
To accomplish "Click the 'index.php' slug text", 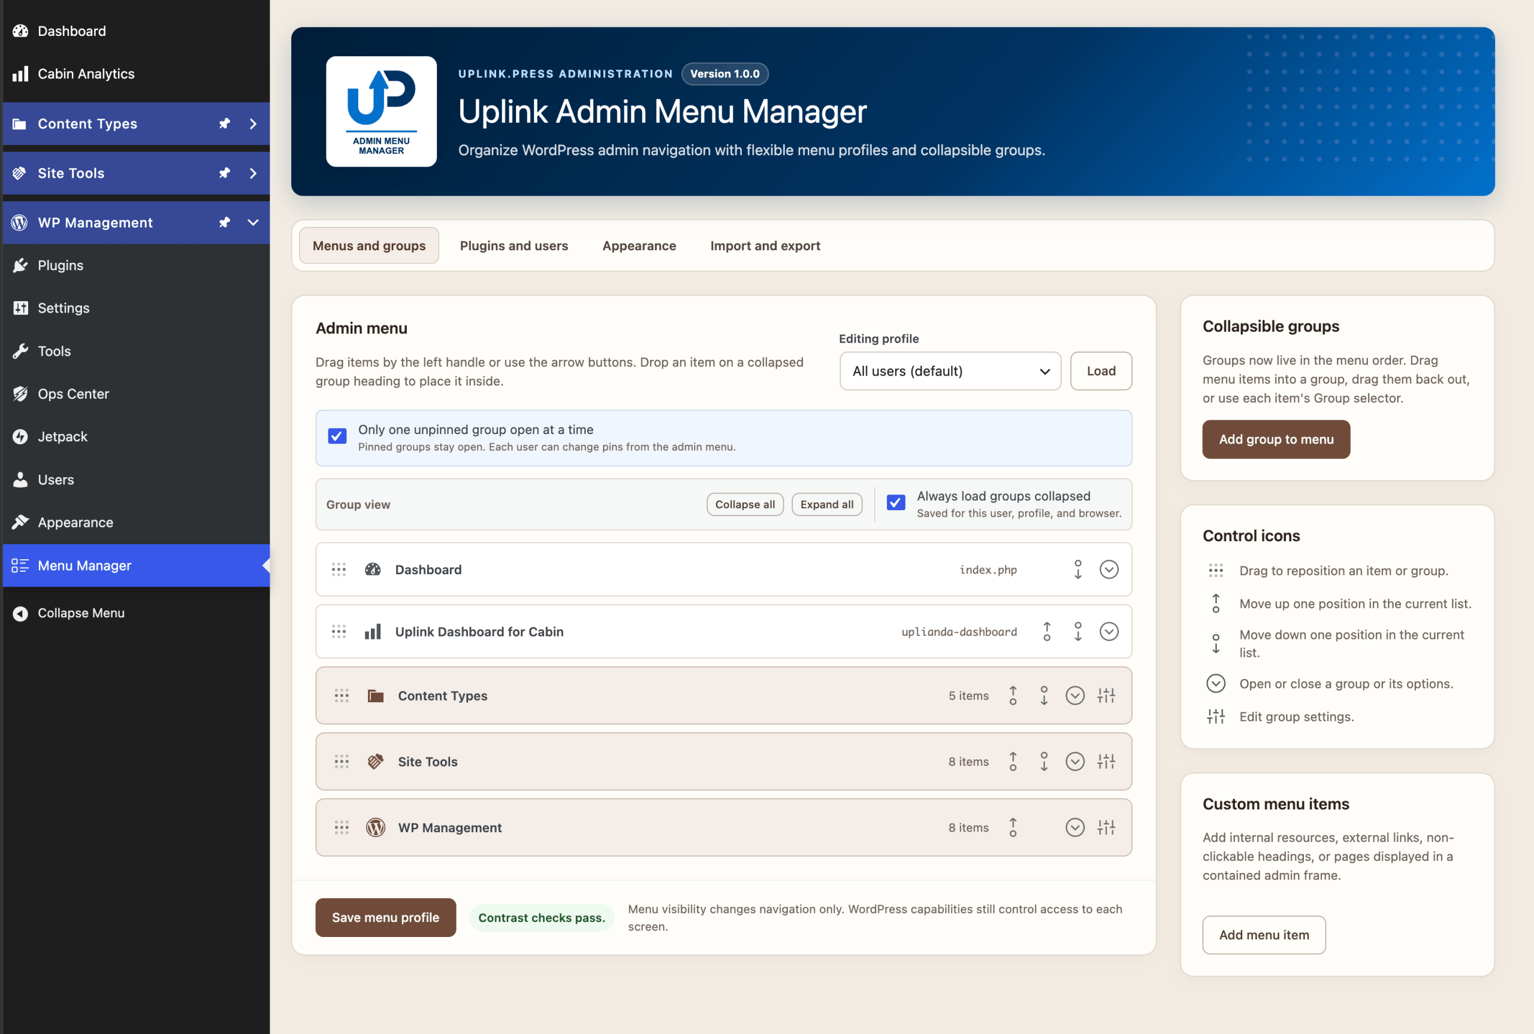I will pos(988,570).
